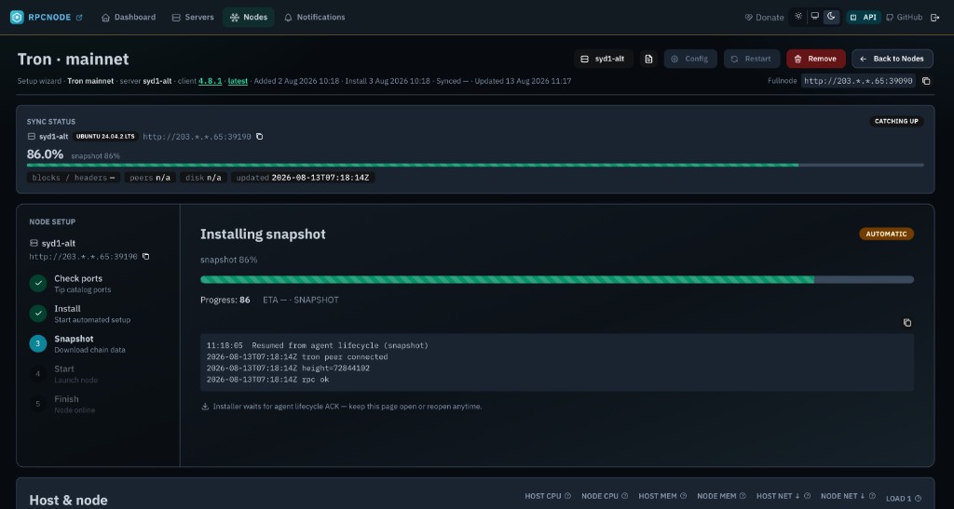Click the Donate link
Image resolution: width=954 pixels, height=509 pixels.
(x=764, y=17)
